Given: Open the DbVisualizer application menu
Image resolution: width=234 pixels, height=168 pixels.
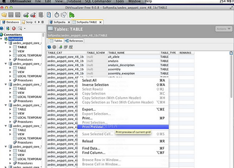Looking at the screenshot, I should click(x=21, y=1).
